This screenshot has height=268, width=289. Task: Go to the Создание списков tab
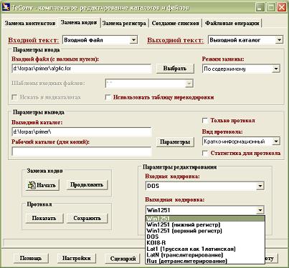point(175,24)
